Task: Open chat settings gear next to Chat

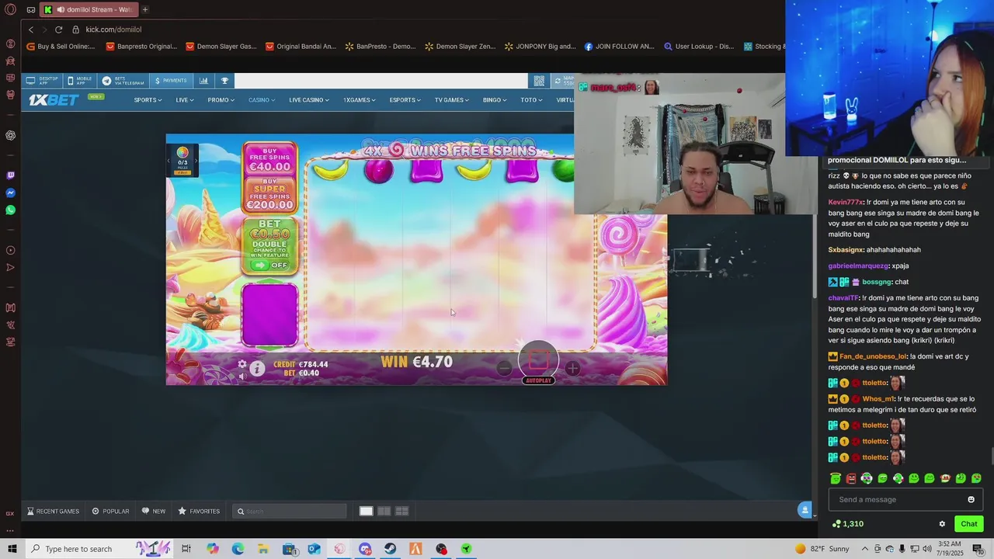Action: coord(942,524)
